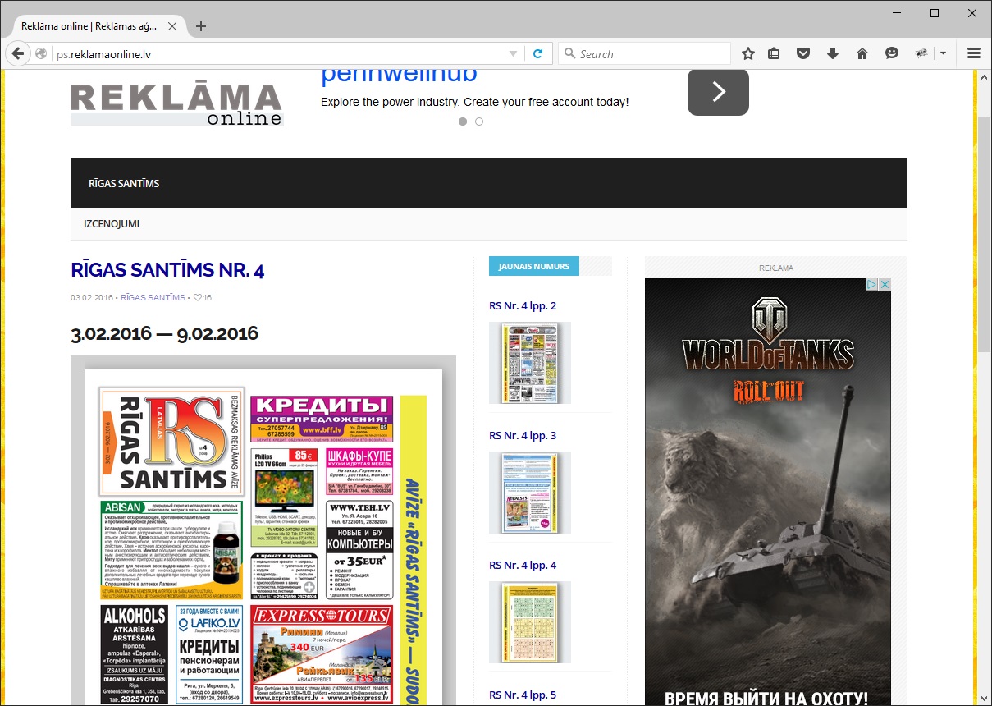This screenshot has width=992, height=706.
Task: Open thumbnail of RS Nr. 4 page 3
Action: click(x=530, y=493)
